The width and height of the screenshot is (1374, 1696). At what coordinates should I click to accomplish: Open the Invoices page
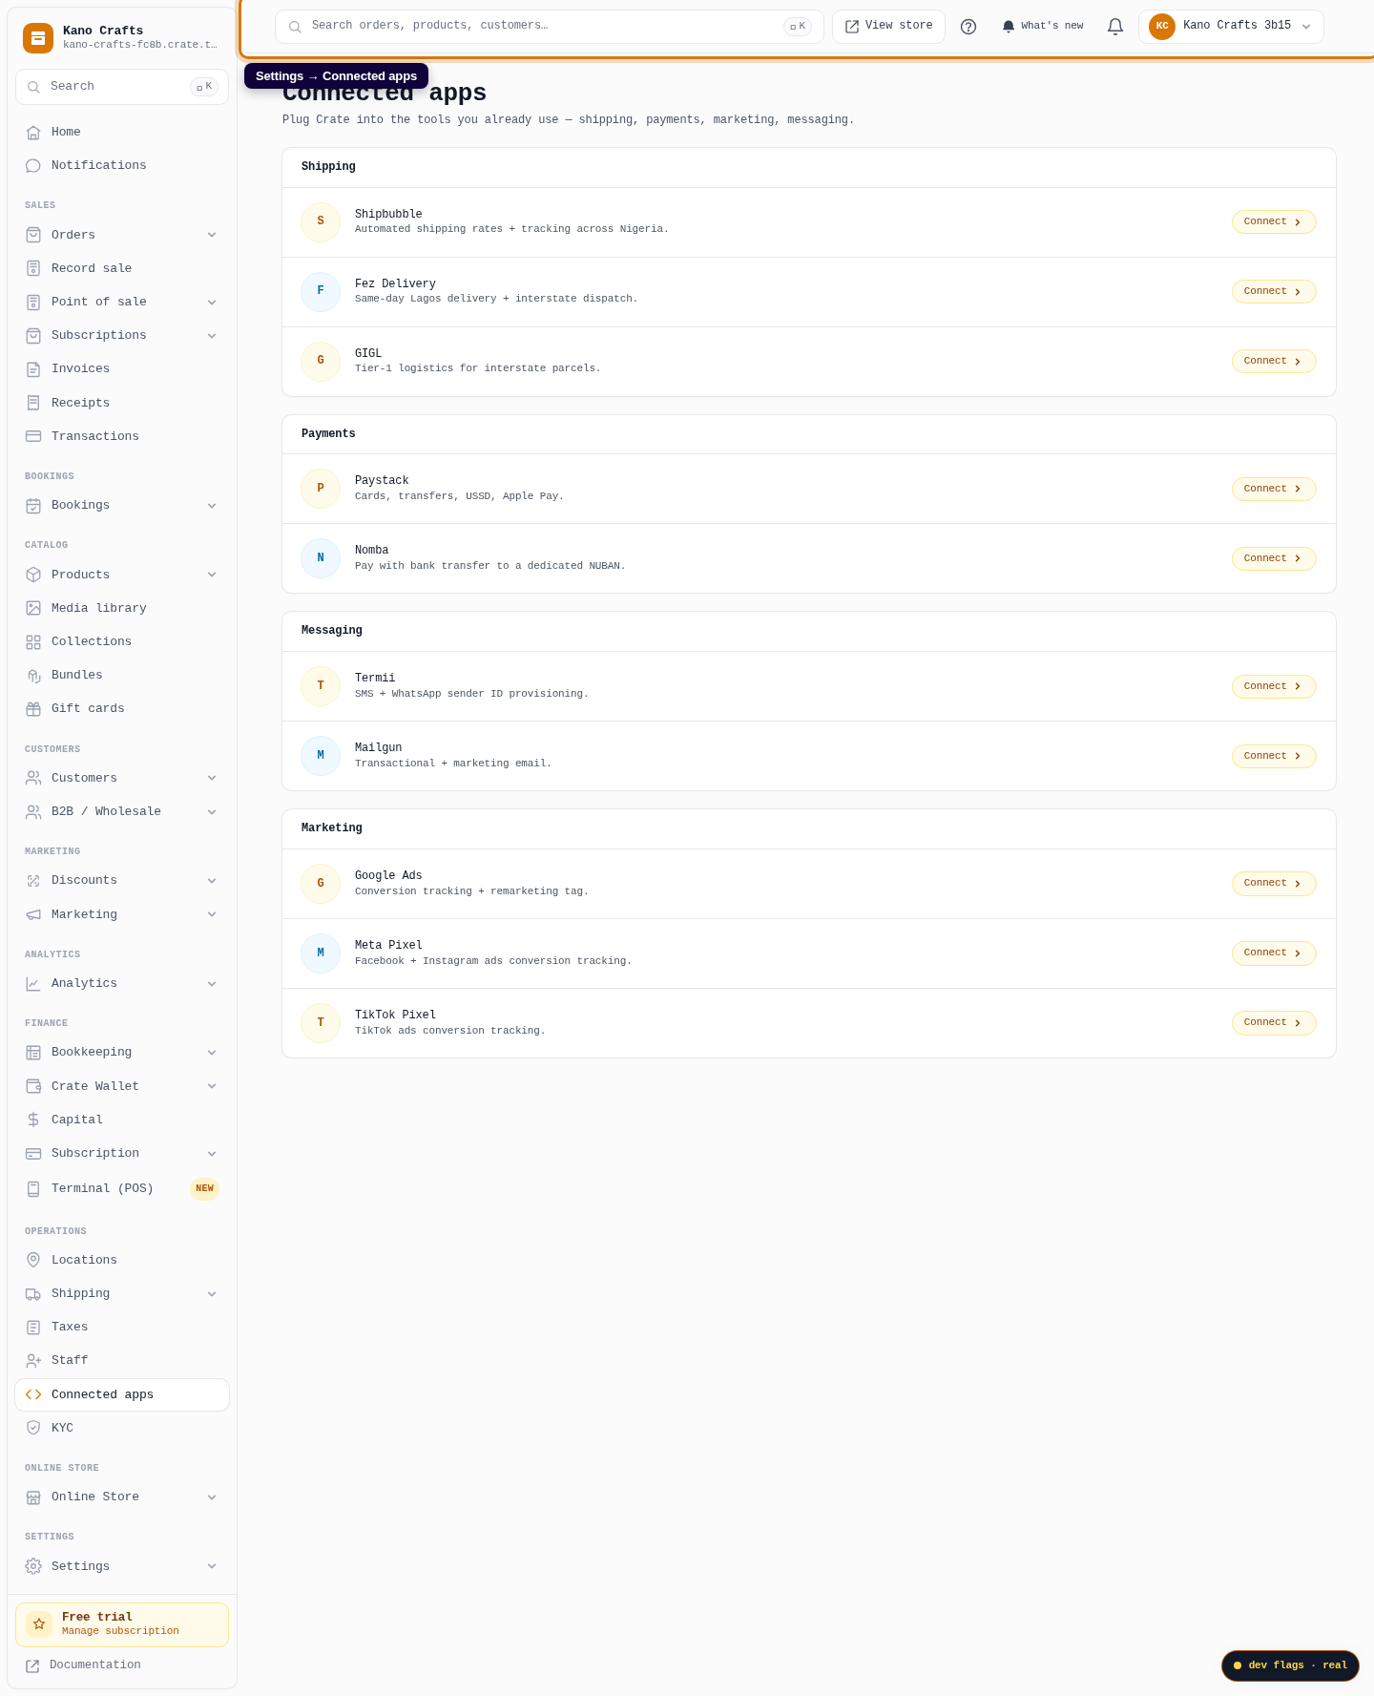pyautogui.click(x=122, y=369)
